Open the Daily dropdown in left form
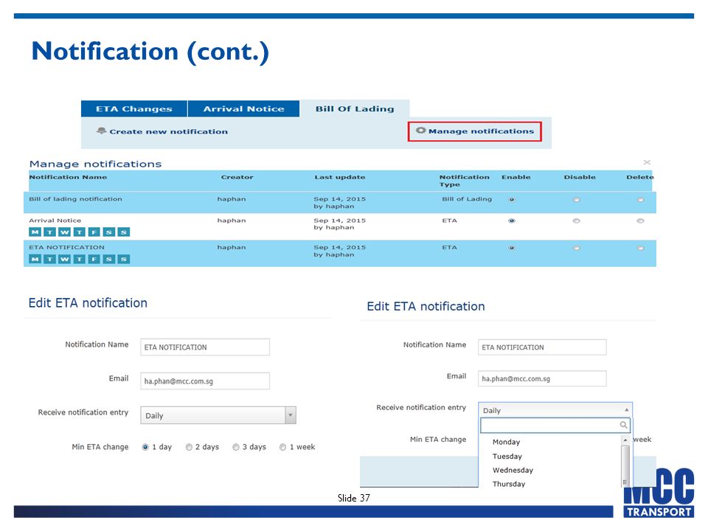Viewport: 708px width, 531px height. pos(218,415)
